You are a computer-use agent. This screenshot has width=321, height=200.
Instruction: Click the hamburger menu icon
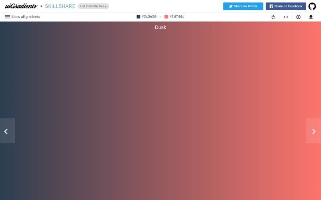(7, 17)
